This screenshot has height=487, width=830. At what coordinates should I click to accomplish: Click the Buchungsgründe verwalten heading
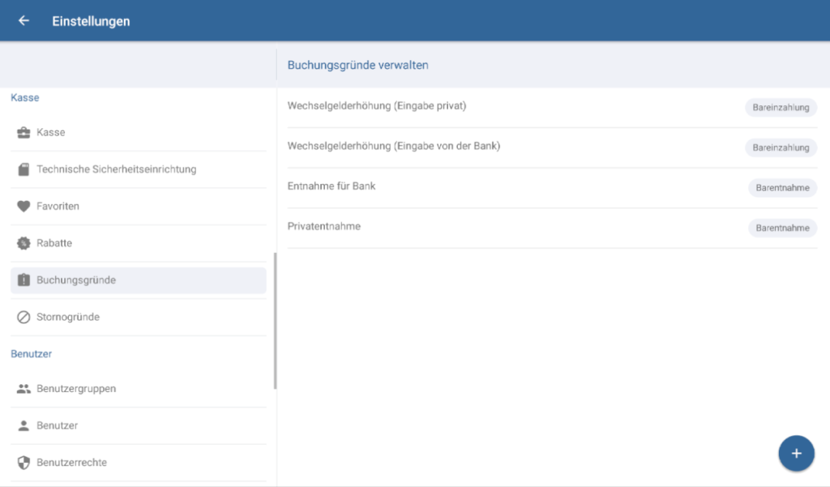pyautogui.click(x=357, y=65)
